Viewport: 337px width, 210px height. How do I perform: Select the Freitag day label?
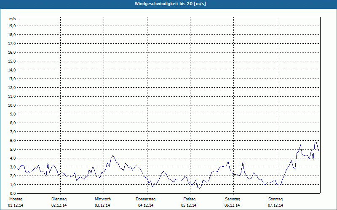(x=190, y=199)
